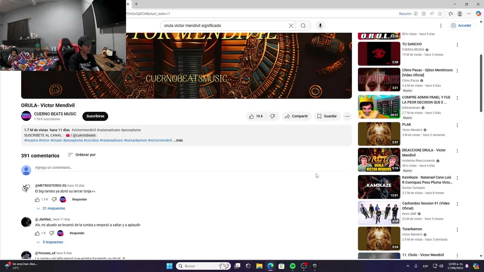
Task: Clear the YouTube search box text
Action: coord(291,26)
